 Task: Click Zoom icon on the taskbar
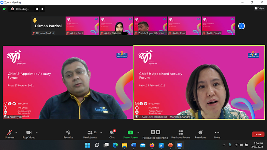click(180, 145)
